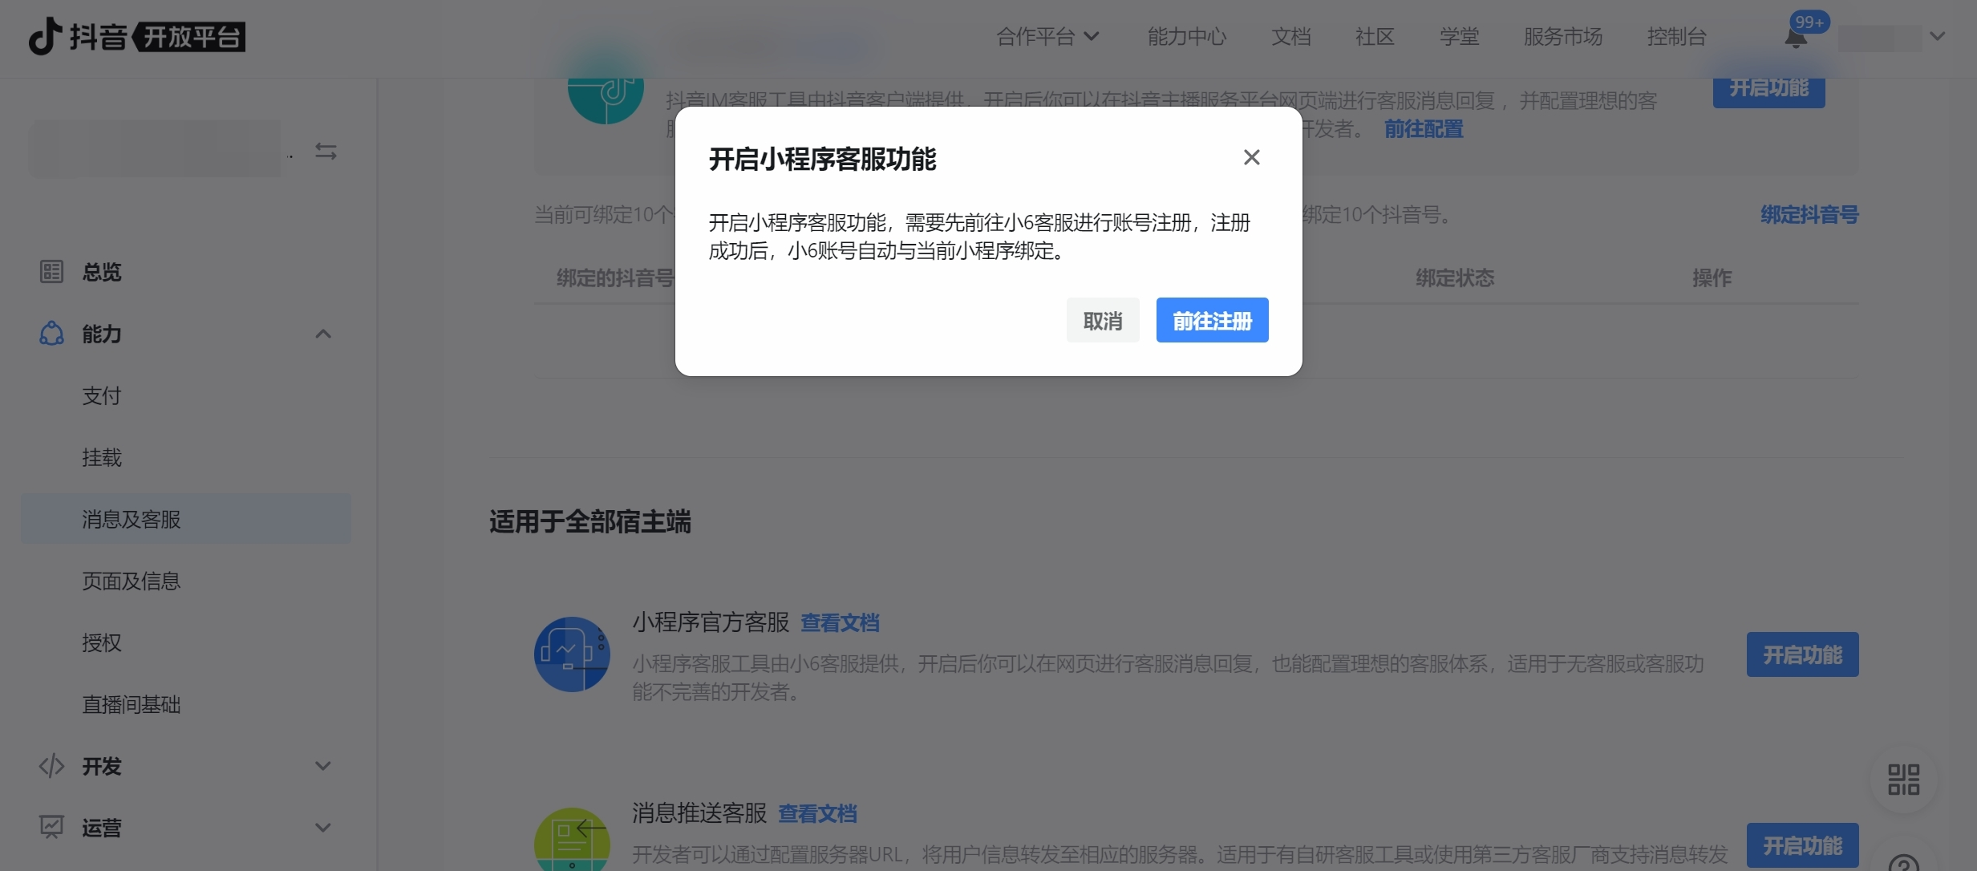Click the 取消 button
1977x871 pixels.
pos(1103,321)
